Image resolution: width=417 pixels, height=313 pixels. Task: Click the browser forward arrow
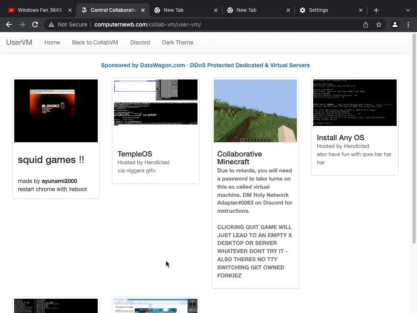tap(22, 24)
